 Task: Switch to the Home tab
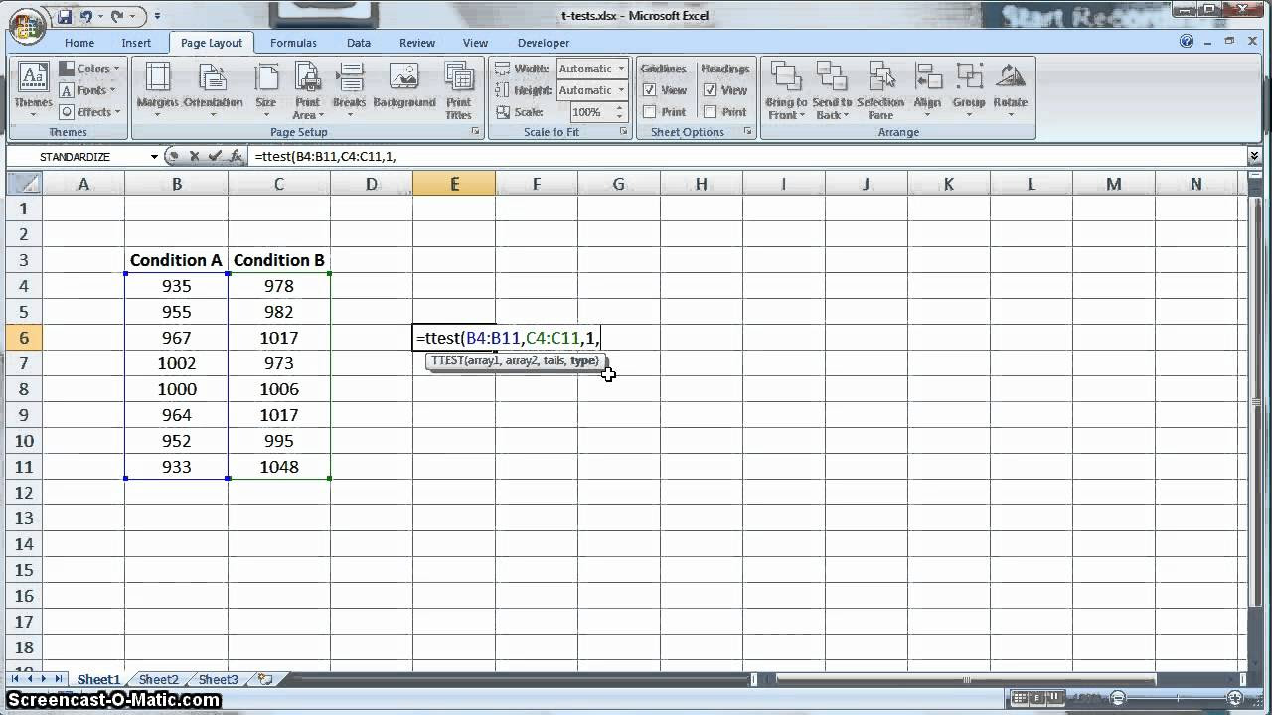(79, 43)
